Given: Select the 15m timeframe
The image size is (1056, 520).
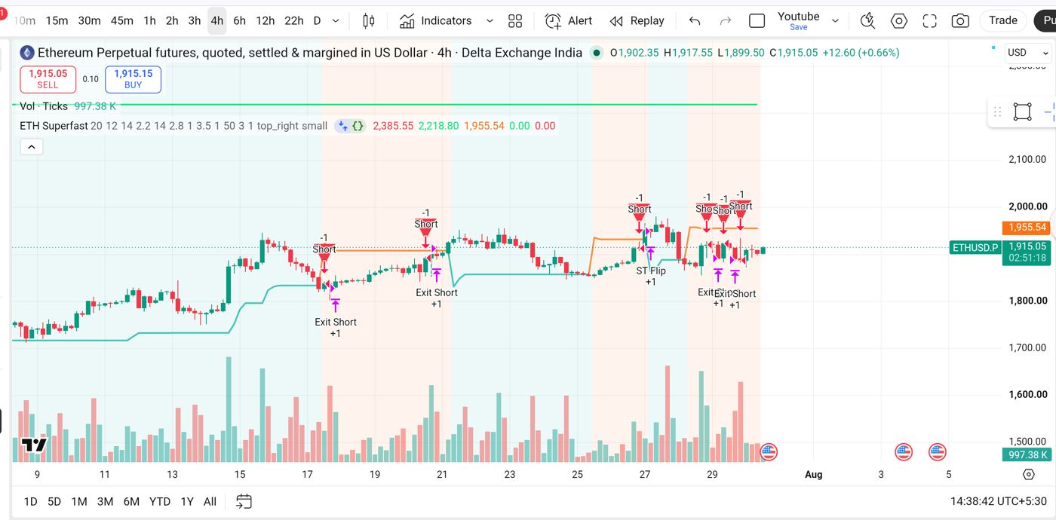Looking at the screenshot, I should pos(57,21).
